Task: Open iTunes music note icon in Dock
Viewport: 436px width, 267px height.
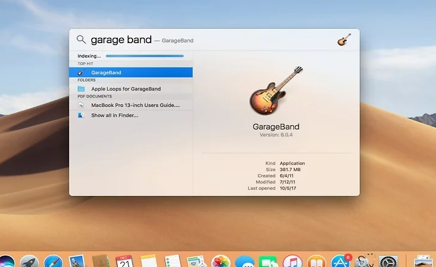Action: click(x=292, y=262)
